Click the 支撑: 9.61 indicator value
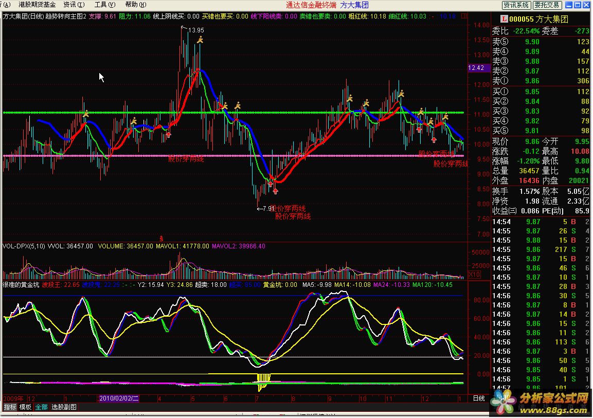This screenshot has width=593, height=418. click(102, 16)
